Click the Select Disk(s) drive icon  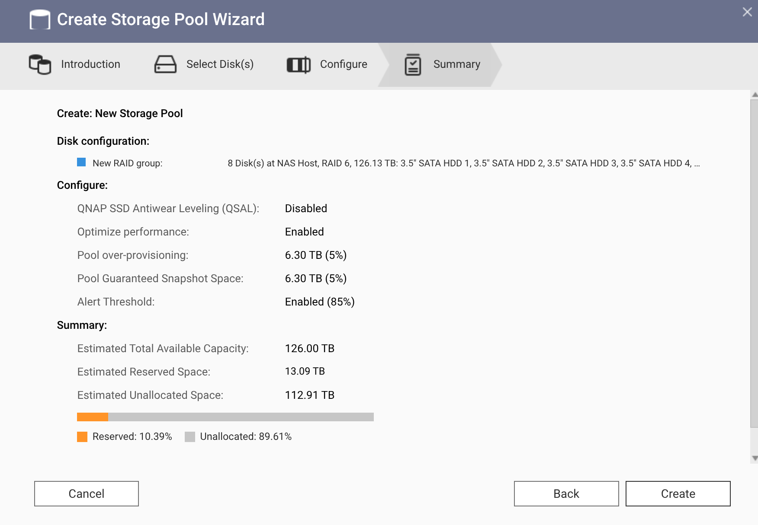(x=165, y=64)
